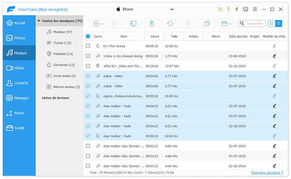Click Listes de lecture heading
Image resolution: width=291 pixels, height=179 pixels.
55,98
